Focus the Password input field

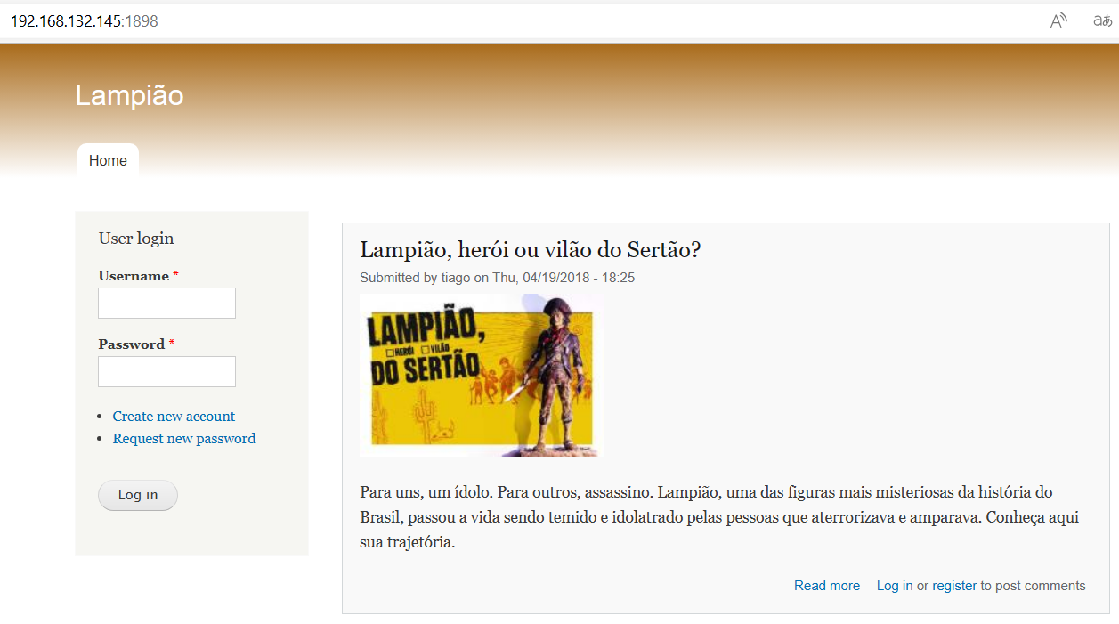pyautogui.click(x=166, y=371)
